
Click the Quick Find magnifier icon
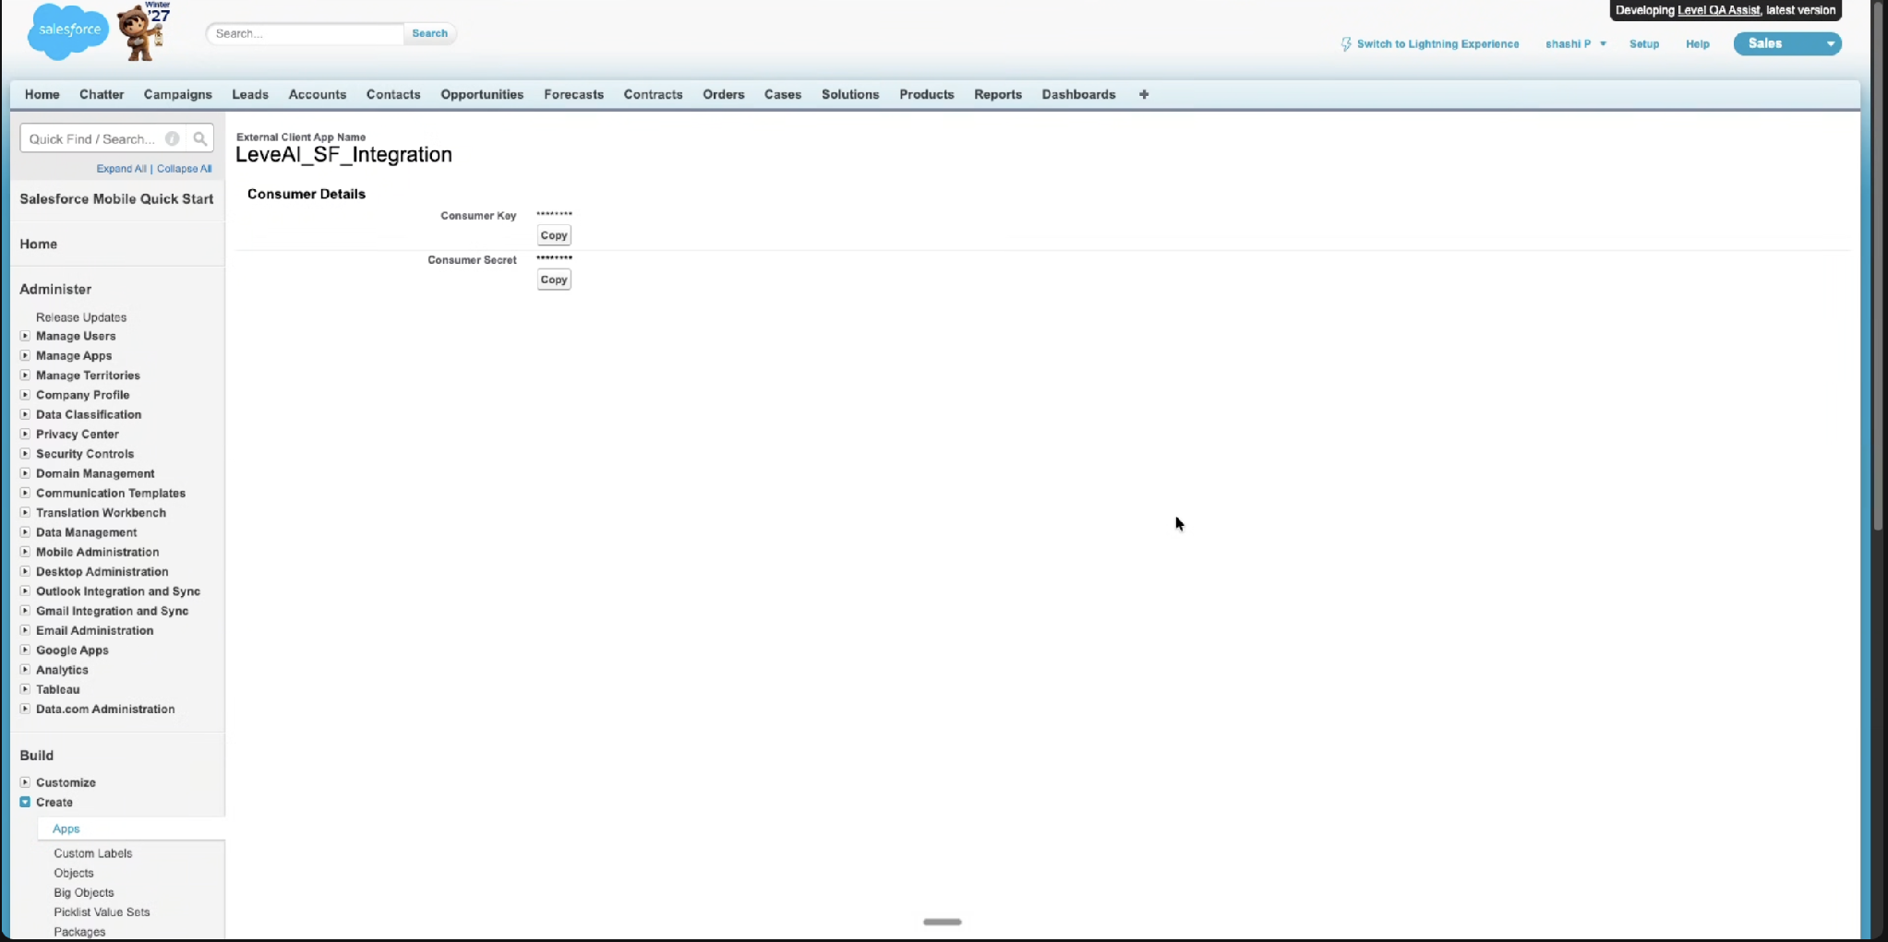199,138
